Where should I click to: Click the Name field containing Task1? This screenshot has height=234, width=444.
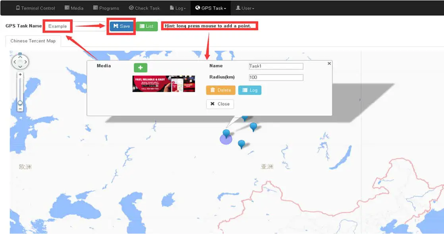(276, 66)
